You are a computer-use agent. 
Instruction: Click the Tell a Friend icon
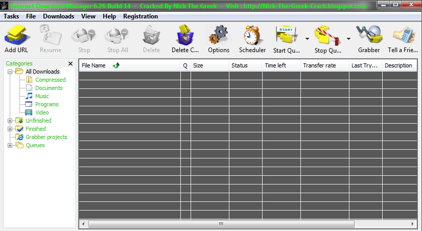click(403, 35)
